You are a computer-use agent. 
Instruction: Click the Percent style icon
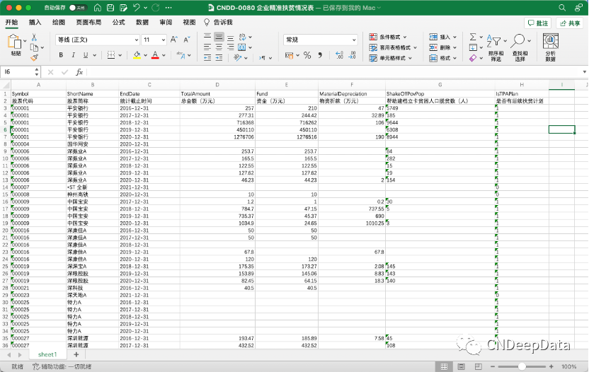coord(307,55)
